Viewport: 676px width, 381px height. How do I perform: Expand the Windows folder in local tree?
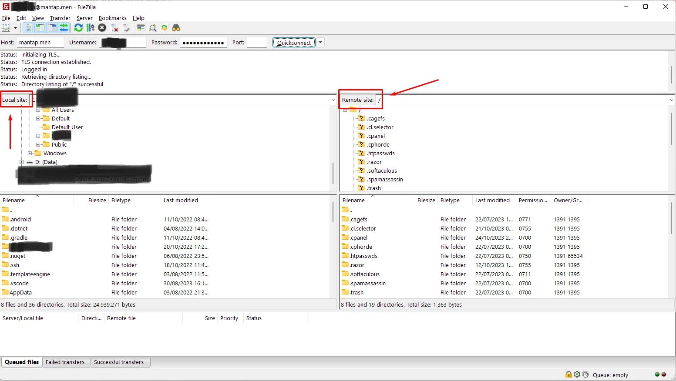click(x=30, y=153)
